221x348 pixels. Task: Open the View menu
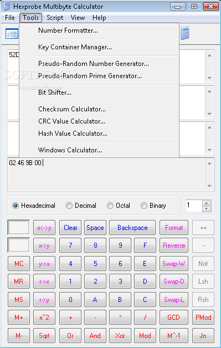(x=78, y=18)
